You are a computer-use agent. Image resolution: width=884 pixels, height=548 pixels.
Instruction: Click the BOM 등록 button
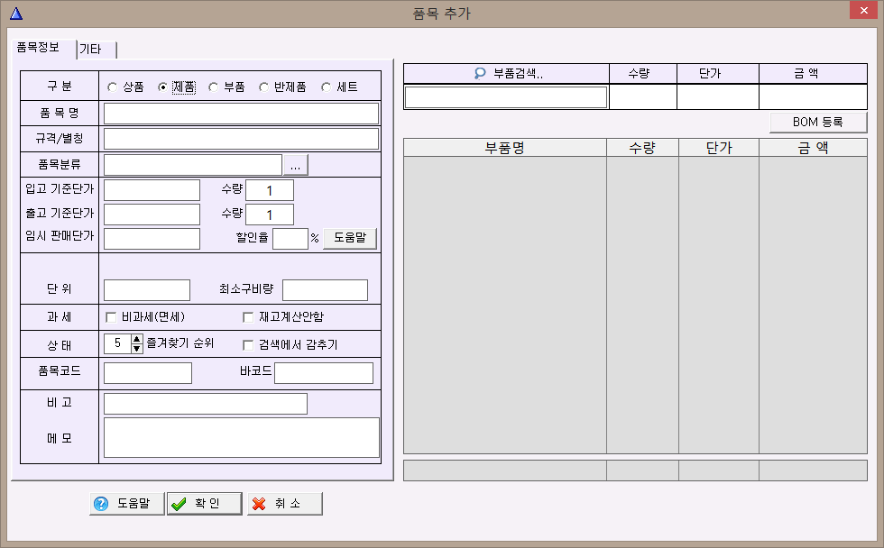(x=818, y=123)
